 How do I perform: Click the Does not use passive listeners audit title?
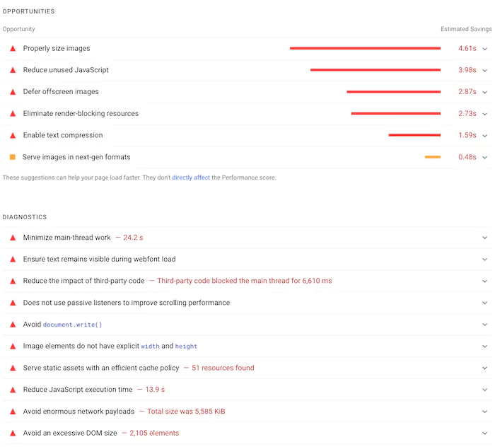click(126, 303)
